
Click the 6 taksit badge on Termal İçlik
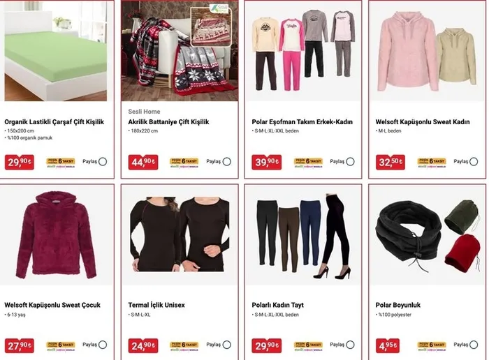184,346
